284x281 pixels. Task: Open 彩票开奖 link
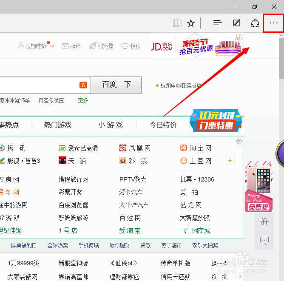click(x=70, y=192)
